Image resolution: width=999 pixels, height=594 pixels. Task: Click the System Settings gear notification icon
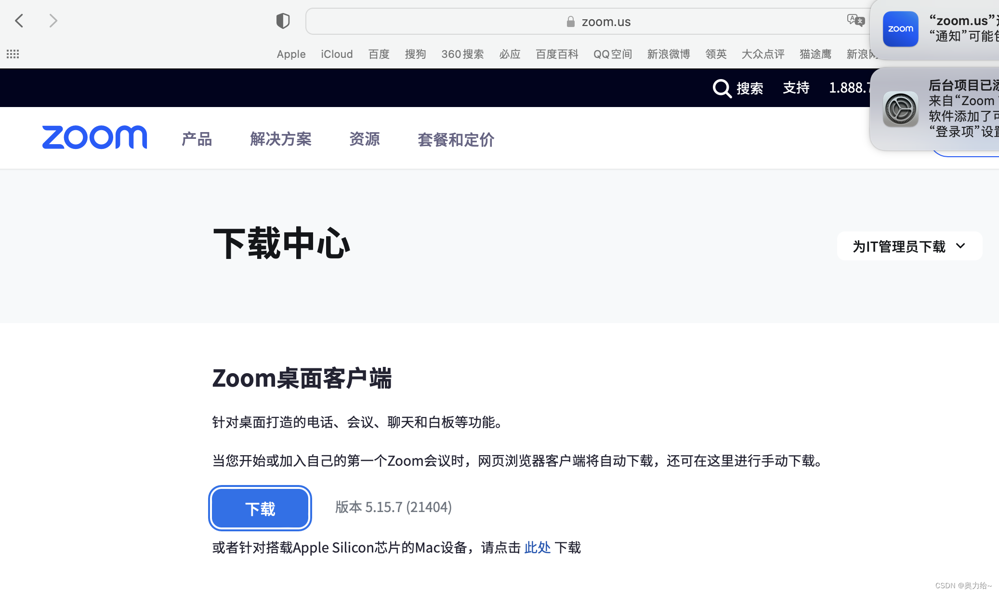[900, 109]
